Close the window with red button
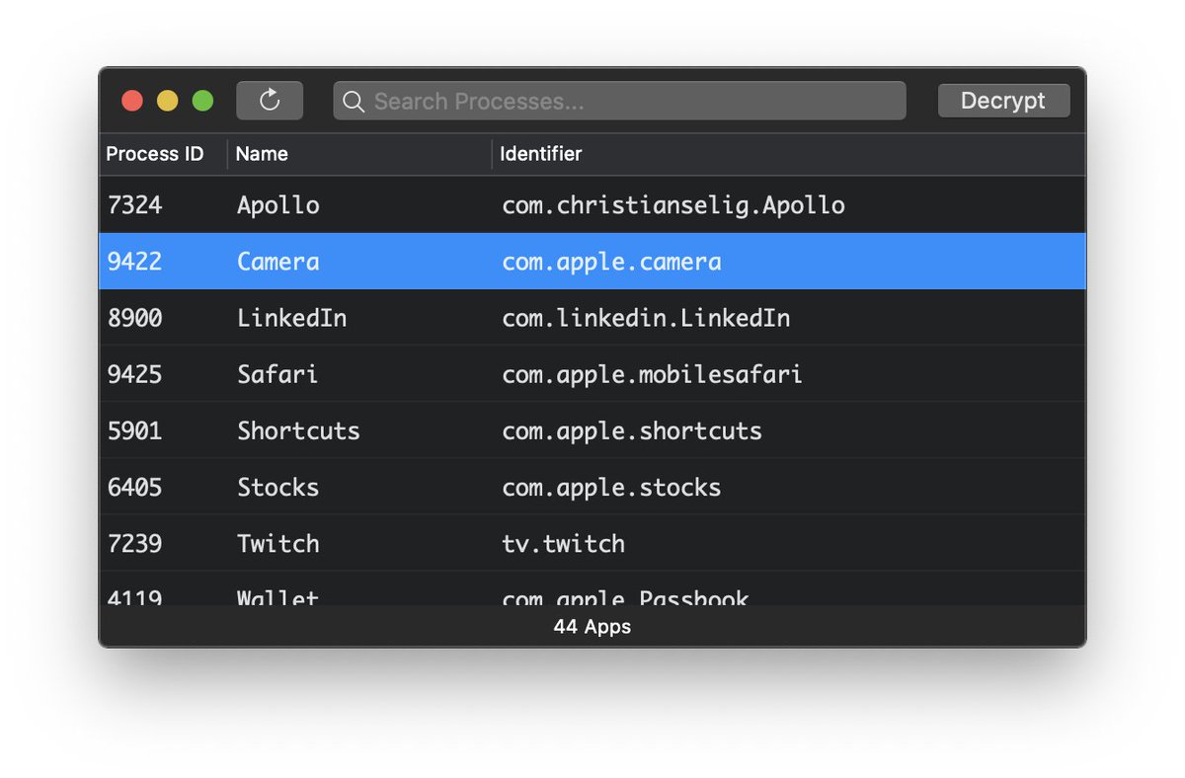Viewport: 1185px width, 778px height. (x=132, y=101)
